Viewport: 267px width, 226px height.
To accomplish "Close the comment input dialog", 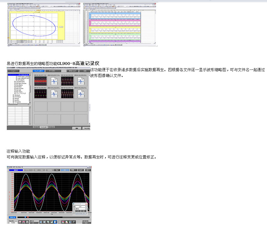I will [86, 204].
